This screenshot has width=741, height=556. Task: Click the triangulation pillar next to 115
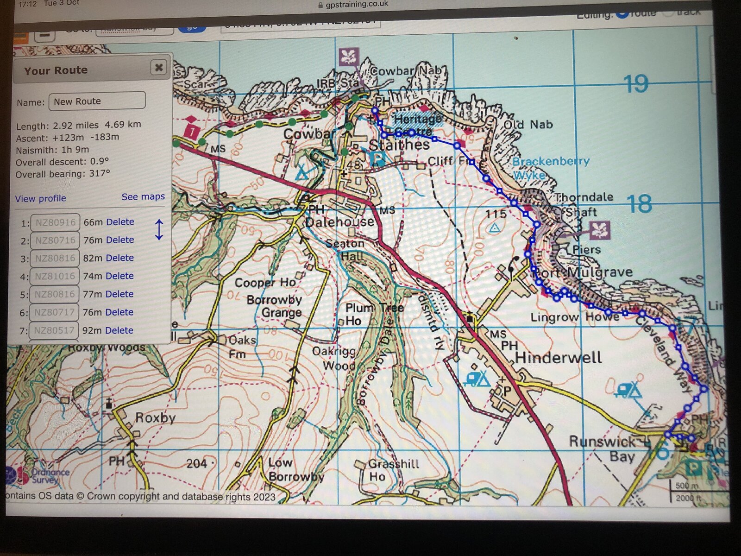[x=495, y=227]
